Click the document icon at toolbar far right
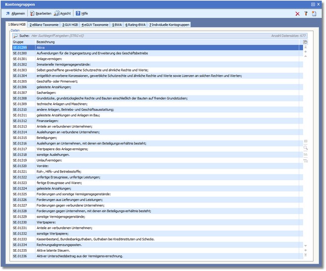326x271 pixels. point(314,13)
